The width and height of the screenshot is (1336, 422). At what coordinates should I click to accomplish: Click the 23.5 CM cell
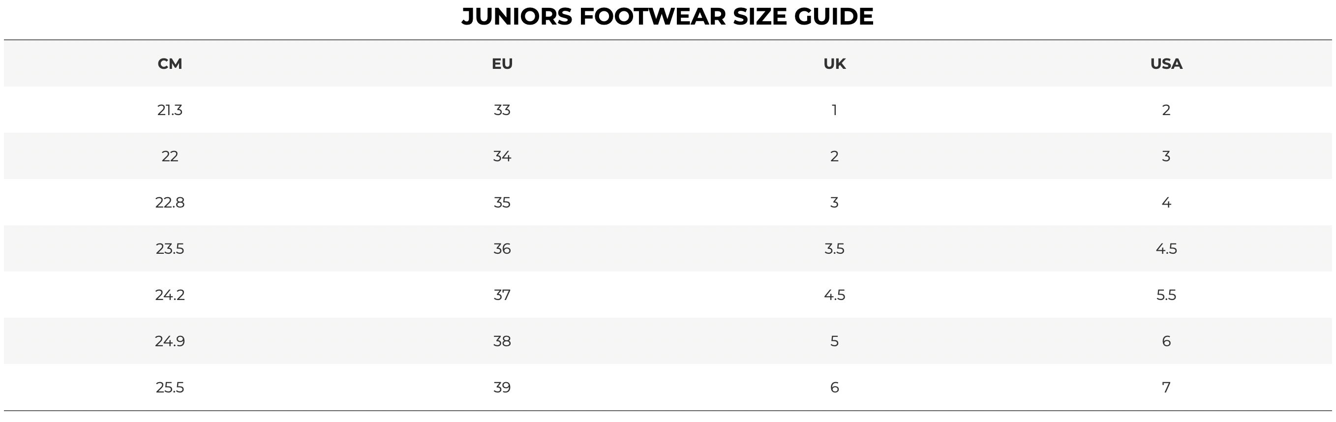(x=170, y=249)
